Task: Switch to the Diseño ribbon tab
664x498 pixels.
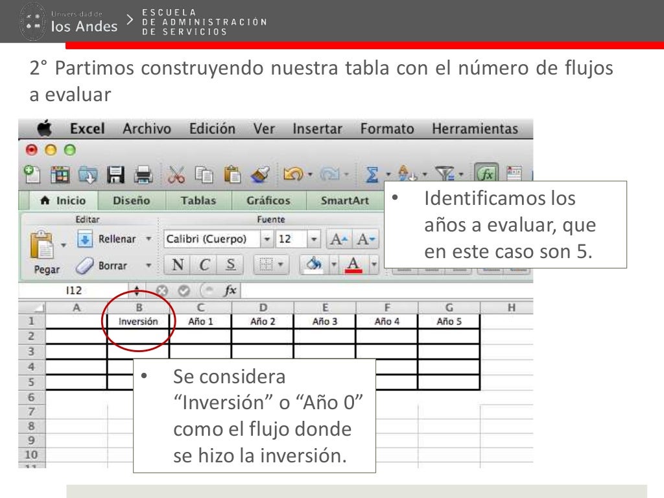Action: tap(131, 200)
